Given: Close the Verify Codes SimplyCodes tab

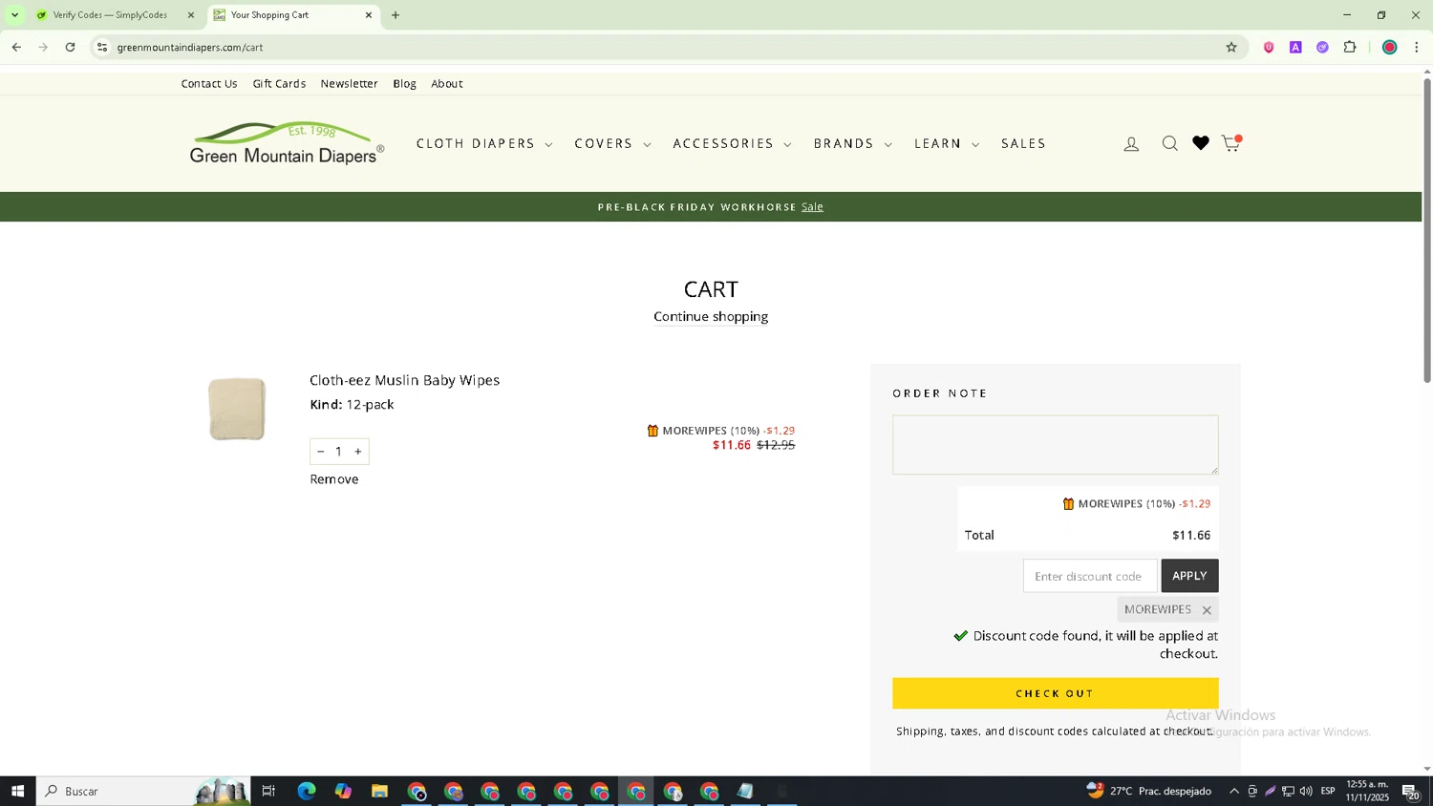Looking at the screenshot, I should coord(190,15).
